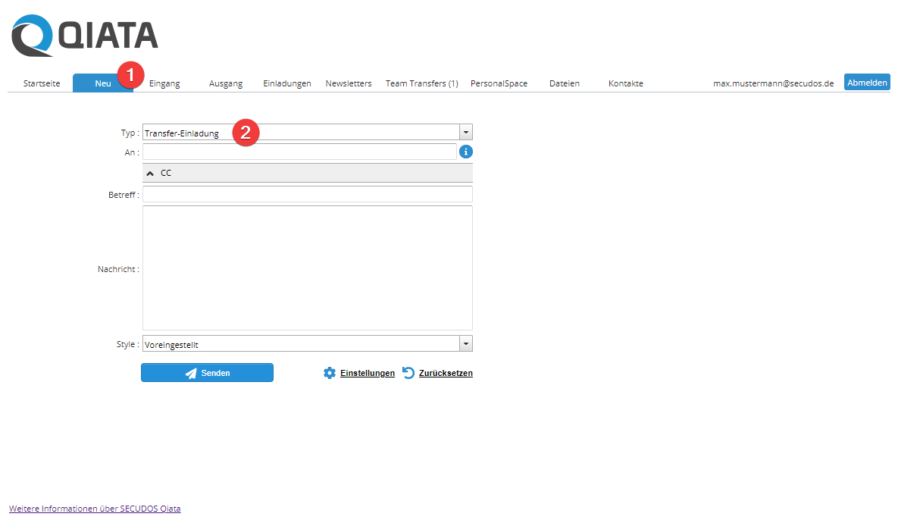Open Weitere Informationen über SECUDOS Qiata link
This screenshot has width=898, height=523.
[95, 509]
